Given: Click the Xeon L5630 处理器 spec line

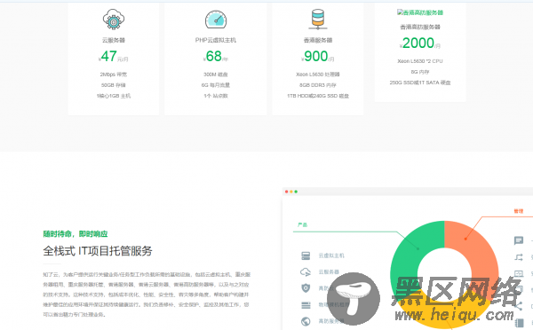Looking at the screenshot, I should tap(318, 75).
